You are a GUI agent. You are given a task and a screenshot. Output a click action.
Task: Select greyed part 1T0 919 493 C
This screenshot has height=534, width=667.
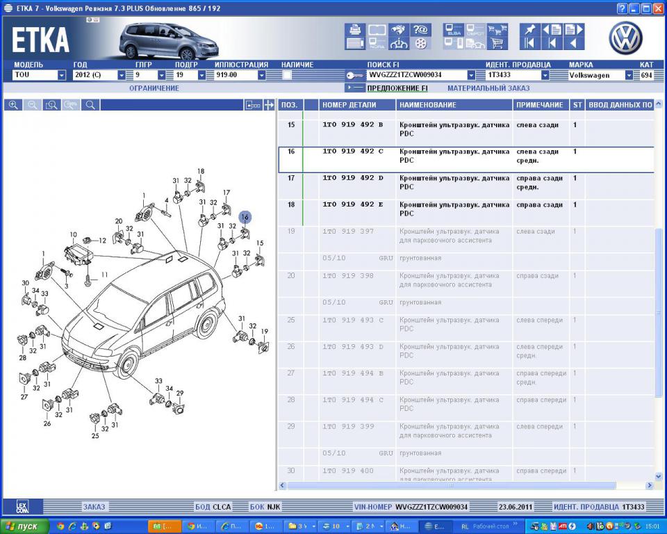[353, 320]
